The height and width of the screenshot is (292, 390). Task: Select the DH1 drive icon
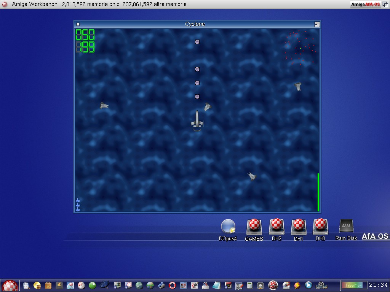(x=299, y=227)
